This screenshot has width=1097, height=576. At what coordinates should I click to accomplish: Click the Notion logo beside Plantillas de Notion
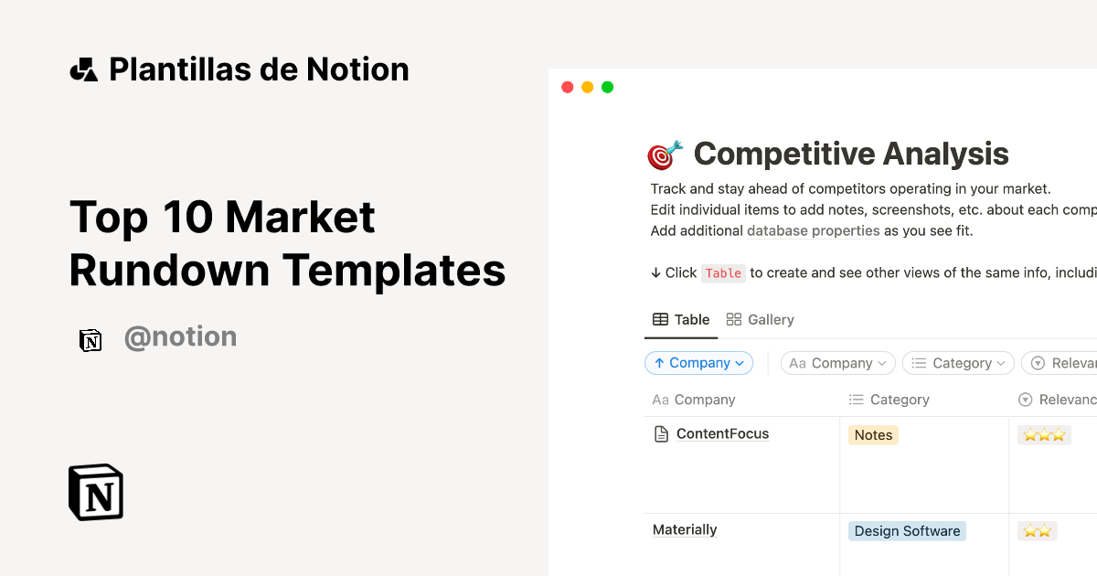(85, 69)
